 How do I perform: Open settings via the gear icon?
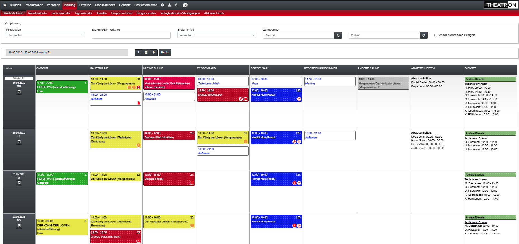click(163, 5)
